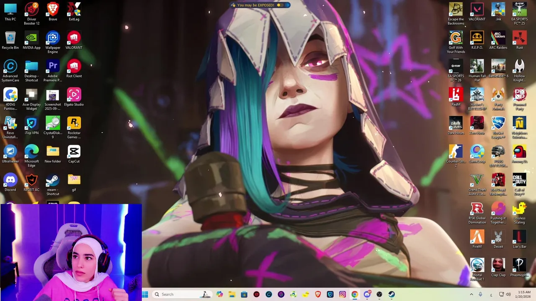Viewport: 536px width, 301px height.
Task: Launch Human Fall Flat shortcut
Action: point(477,71)
